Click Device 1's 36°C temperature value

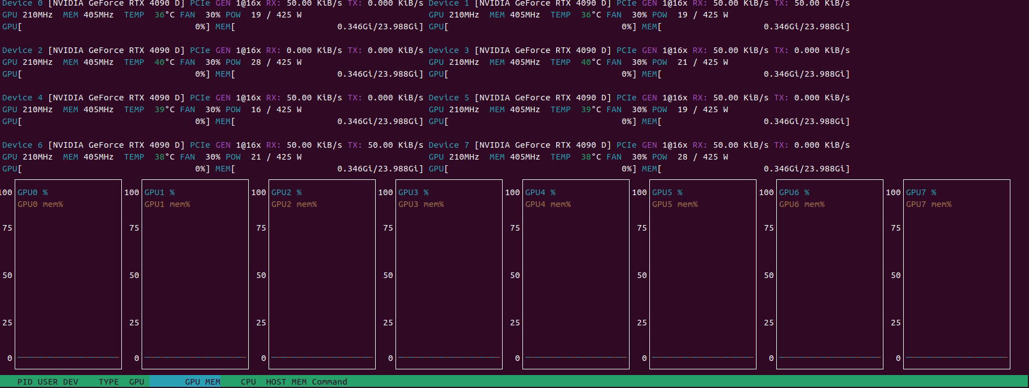tap(591, 15)
